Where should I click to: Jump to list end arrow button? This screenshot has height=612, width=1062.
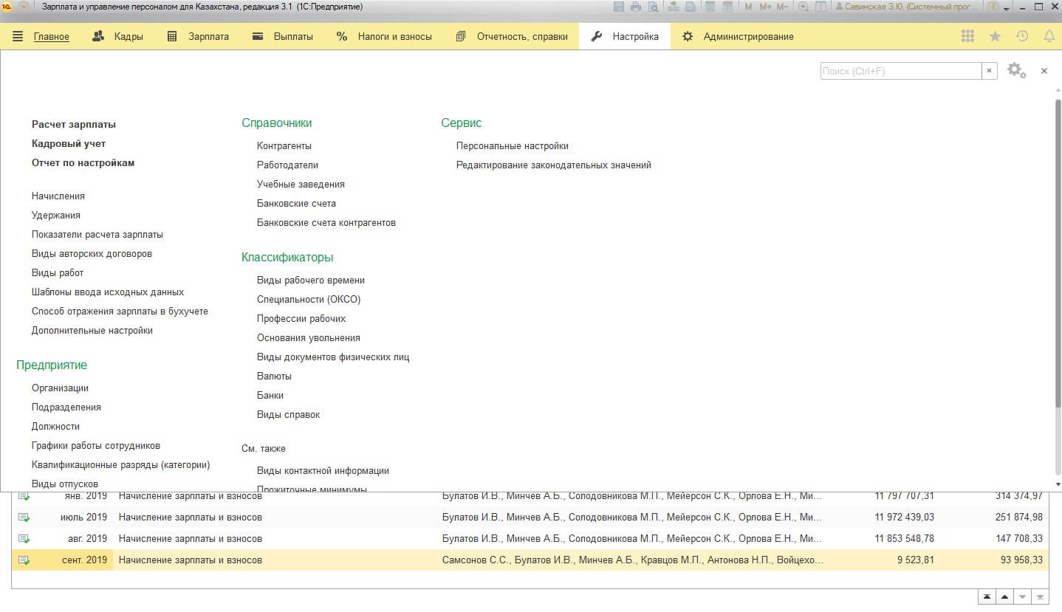click(x=1040, y=596)
